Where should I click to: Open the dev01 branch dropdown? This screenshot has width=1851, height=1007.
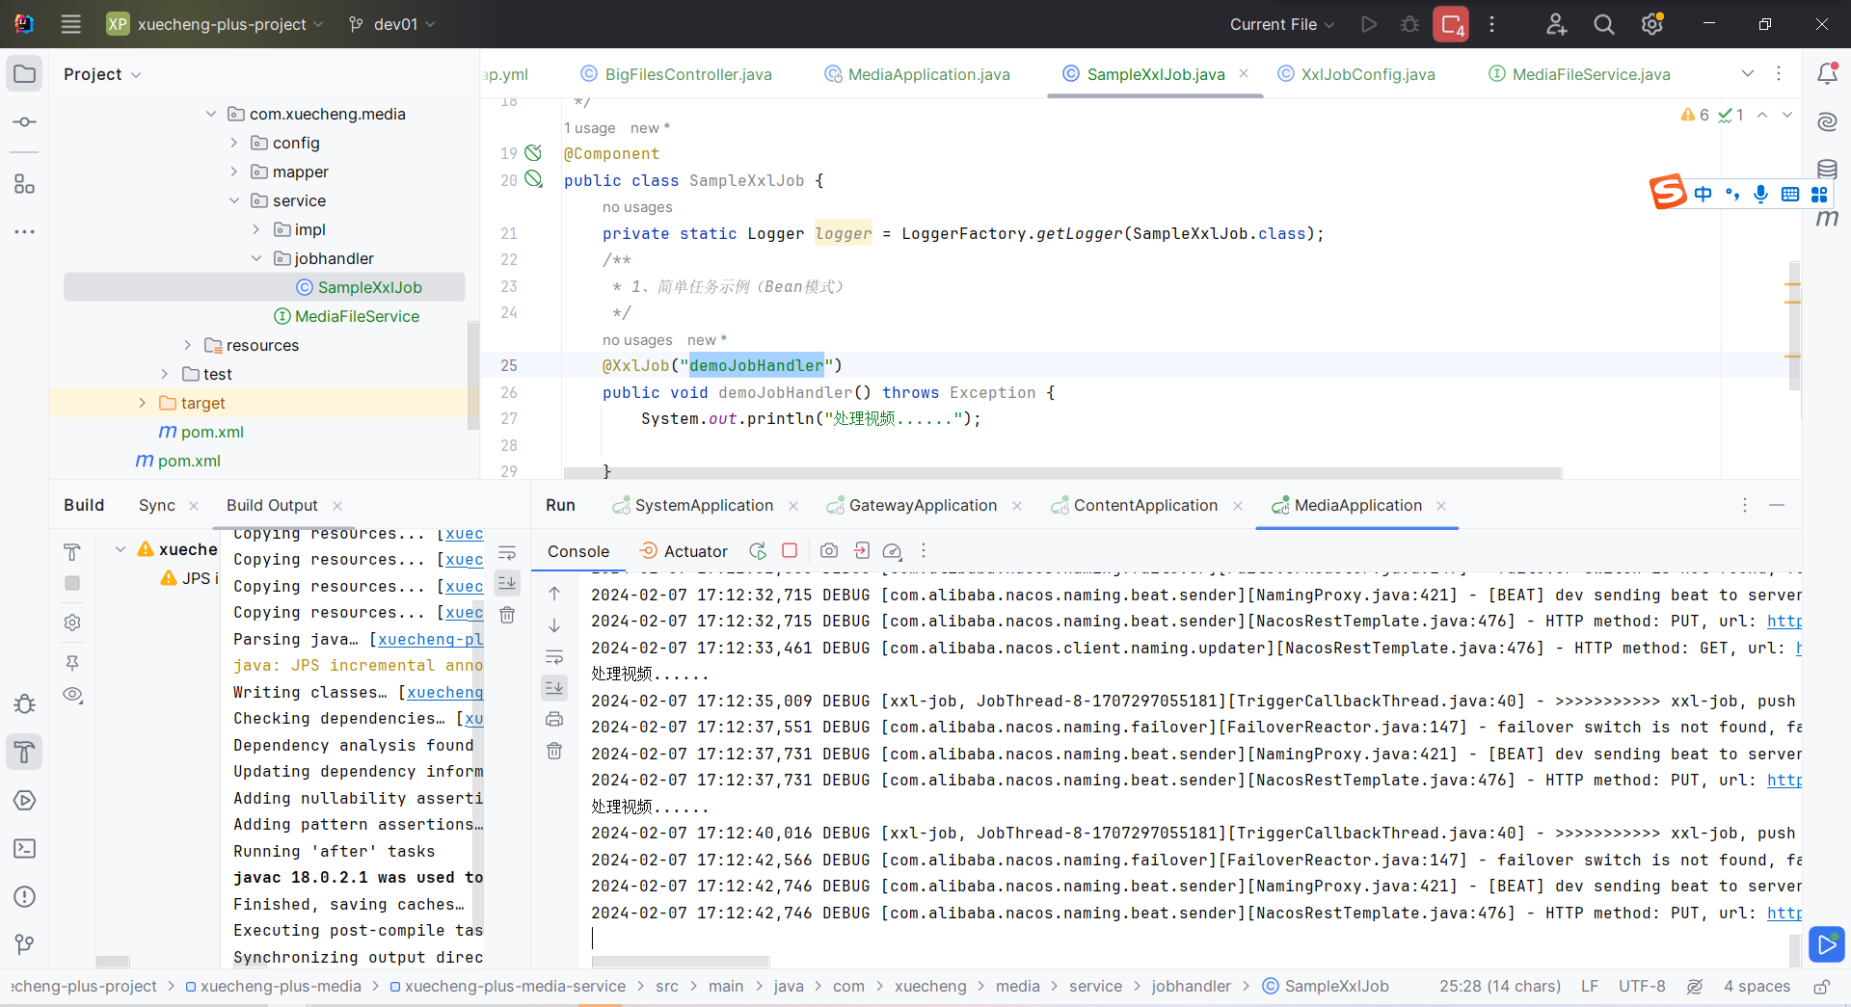(x=392, y=24)
